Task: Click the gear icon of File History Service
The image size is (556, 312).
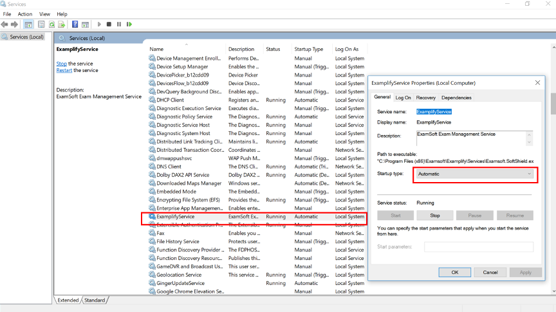Action: coord(152,241)
